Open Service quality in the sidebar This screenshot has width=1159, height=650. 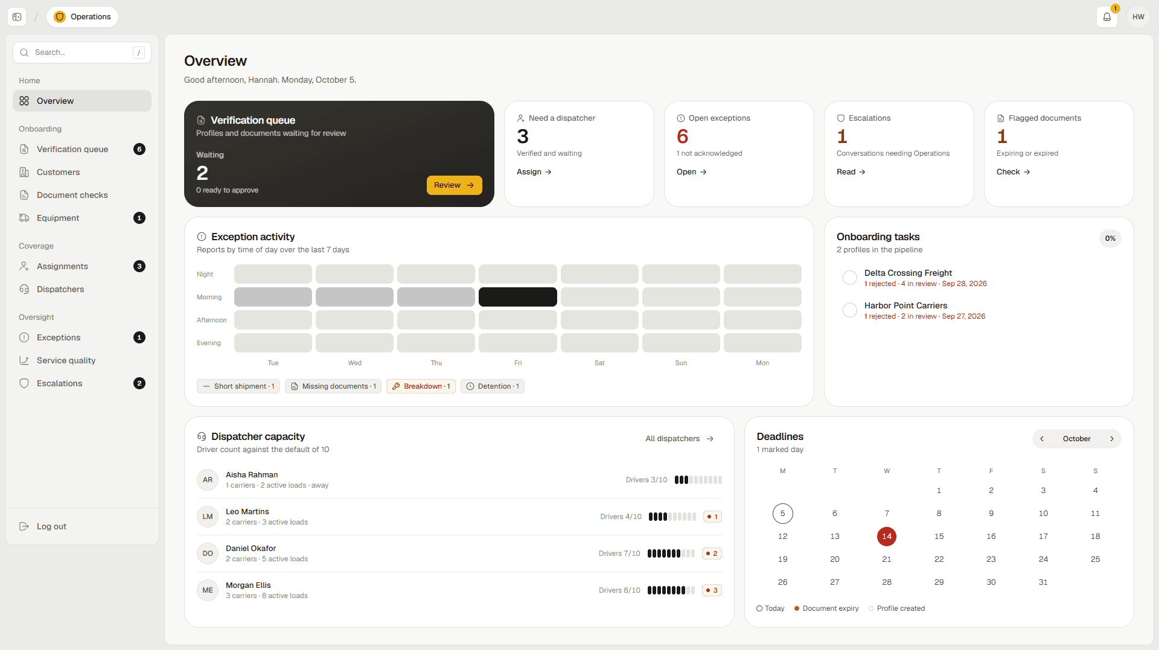(x=82, y=360)
